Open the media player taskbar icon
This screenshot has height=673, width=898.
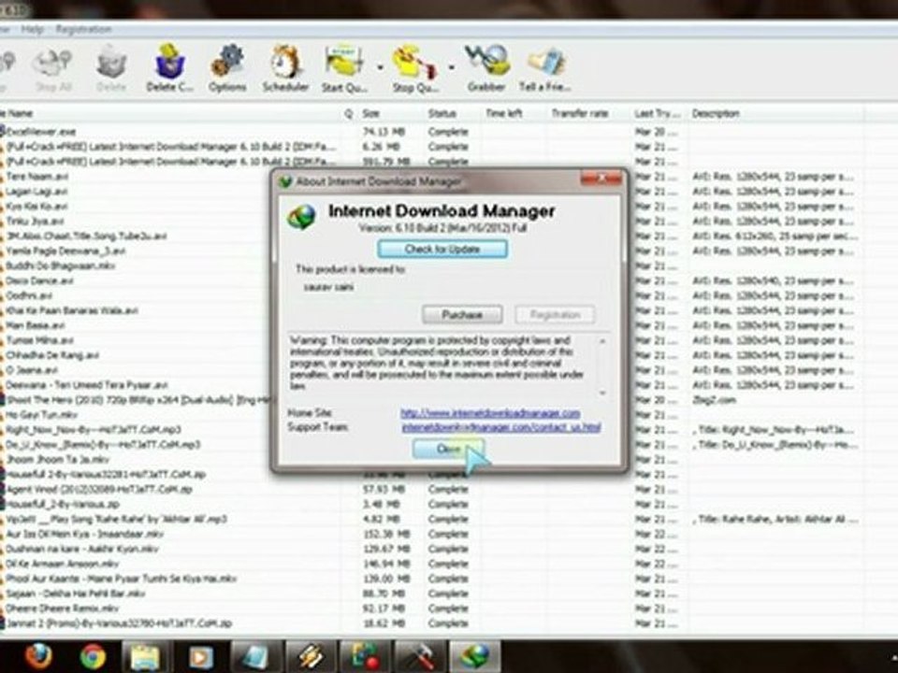(x=200, y=656)
